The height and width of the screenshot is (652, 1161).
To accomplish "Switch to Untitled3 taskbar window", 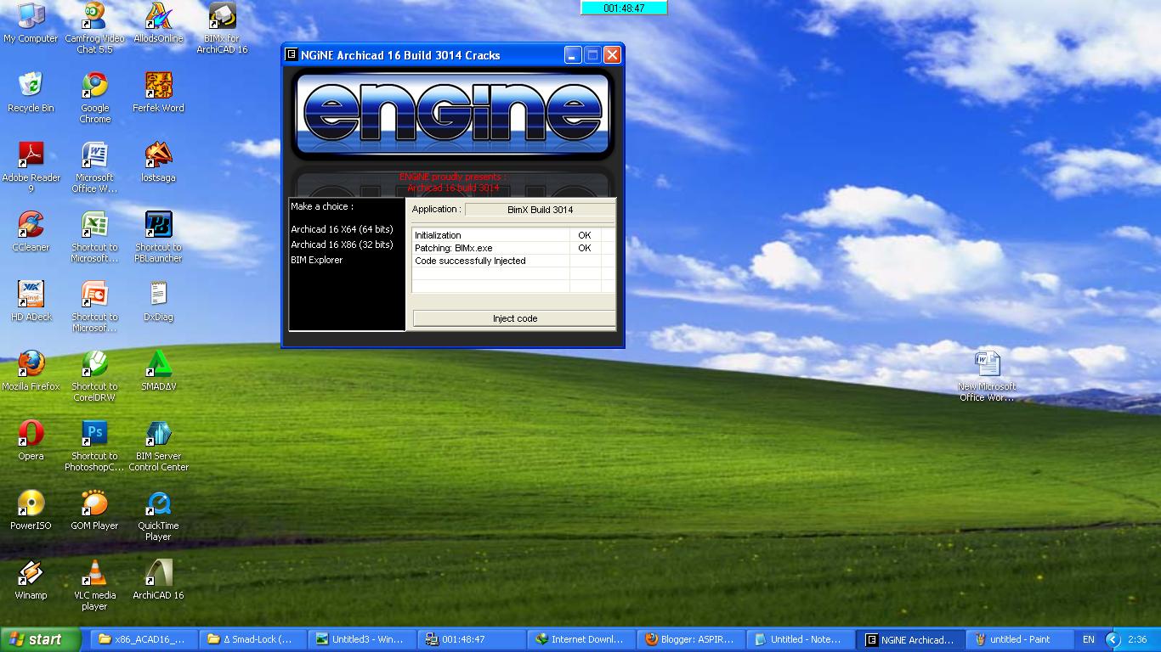I will (x=362, y=639).
